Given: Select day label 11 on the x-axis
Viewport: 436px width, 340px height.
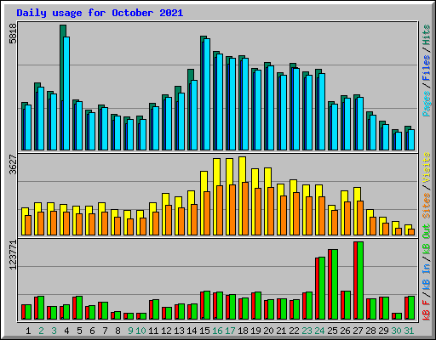Looking at the screenshot, I should 153,331.
